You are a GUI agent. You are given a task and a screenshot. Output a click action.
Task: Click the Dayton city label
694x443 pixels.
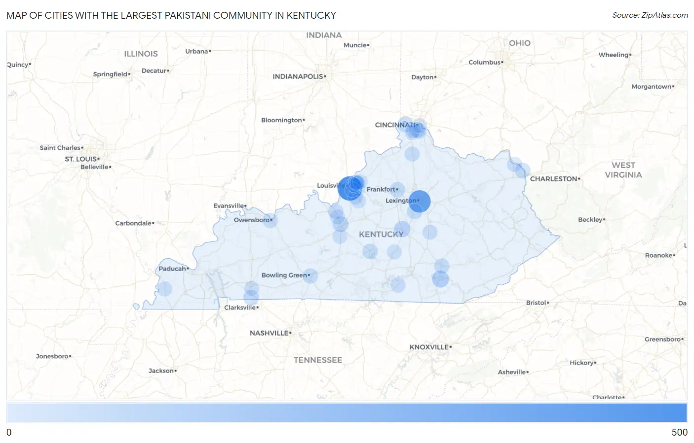(423, 77)
